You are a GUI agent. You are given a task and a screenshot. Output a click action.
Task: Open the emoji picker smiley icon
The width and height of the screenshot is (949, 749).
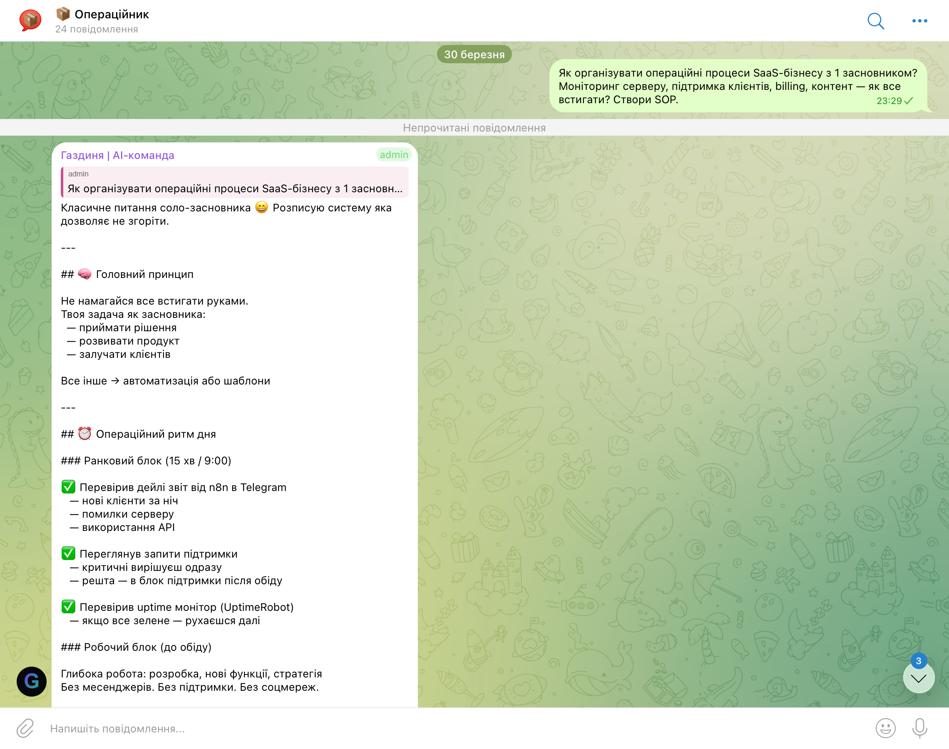coord(885,728)
